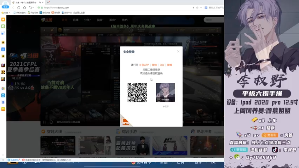Click 斗鱼APP link in login dialog
299x168 pixels.
[144, 65]
